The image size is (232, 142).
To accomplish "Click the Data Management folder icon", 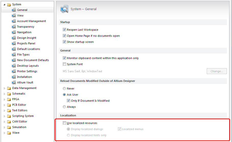I will [9, 88].
